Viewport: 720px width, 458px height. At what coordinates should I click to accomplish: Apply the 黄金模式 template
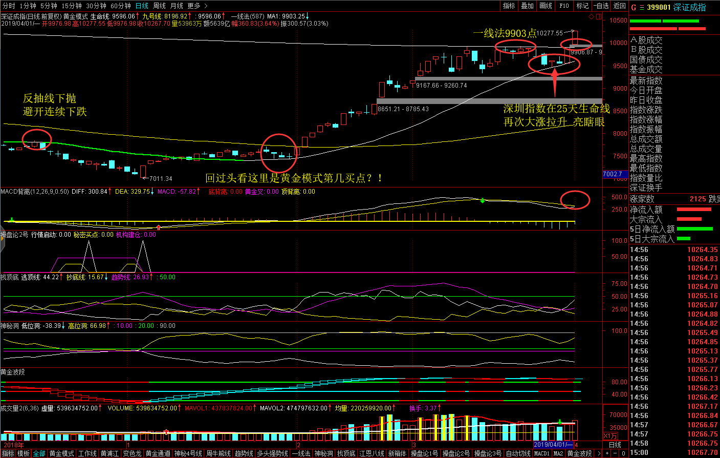click(61, 453)
